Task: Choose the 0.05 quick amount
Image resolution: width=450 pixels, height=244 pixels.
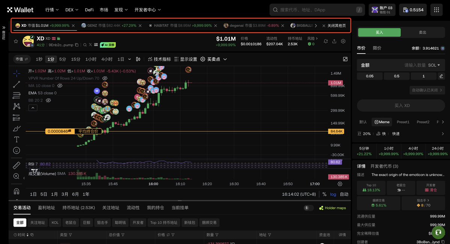Action: [x=370, y=76]
